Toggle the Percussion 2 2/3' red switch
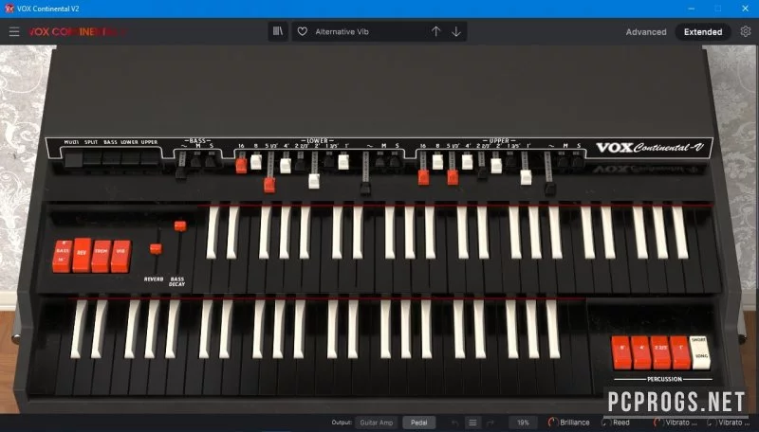The image size is (759, 432). [x=660, y=352]
